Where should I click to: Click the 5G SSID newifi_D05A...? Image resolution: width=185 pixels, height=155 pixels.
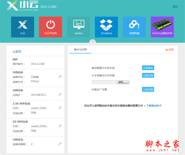[40, 126]
